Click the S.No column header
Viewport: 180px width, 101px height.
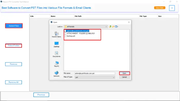pyautogui.click(x=40, y=16)
